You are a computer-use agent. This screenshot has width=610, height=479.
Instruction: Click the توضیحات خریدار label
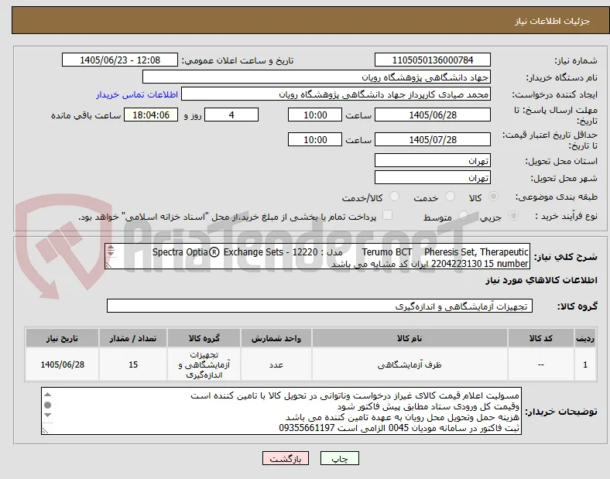(561, 412)
